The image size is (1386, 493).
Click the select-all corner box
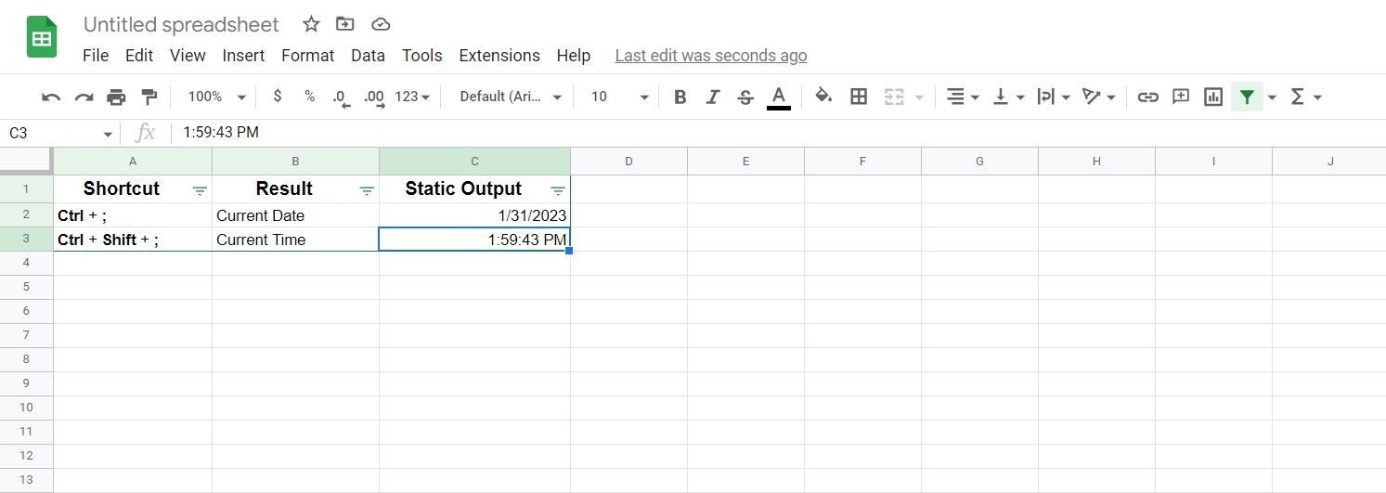(x=26, y=161)
